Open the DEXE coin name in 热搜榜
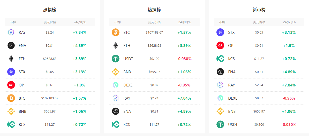The height and width of the screenshot is (136, 309). tap(128, 85)
